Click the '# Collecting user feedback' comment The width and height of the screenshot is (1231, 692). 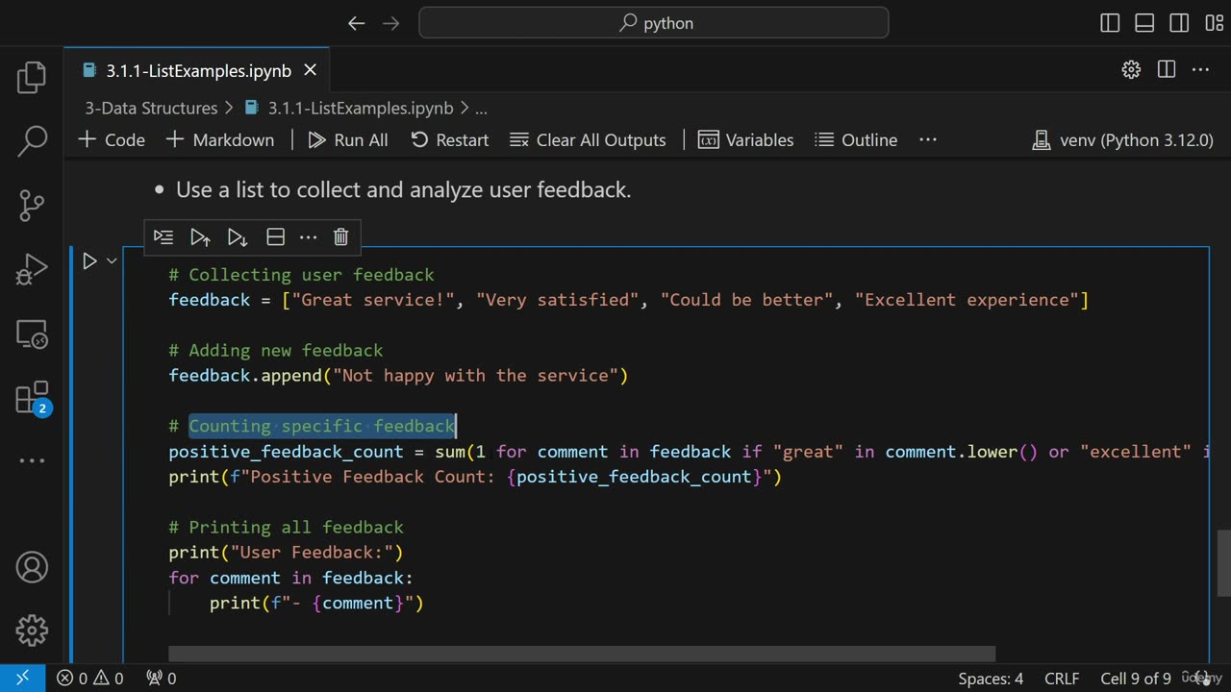click(x=302, y=275)
